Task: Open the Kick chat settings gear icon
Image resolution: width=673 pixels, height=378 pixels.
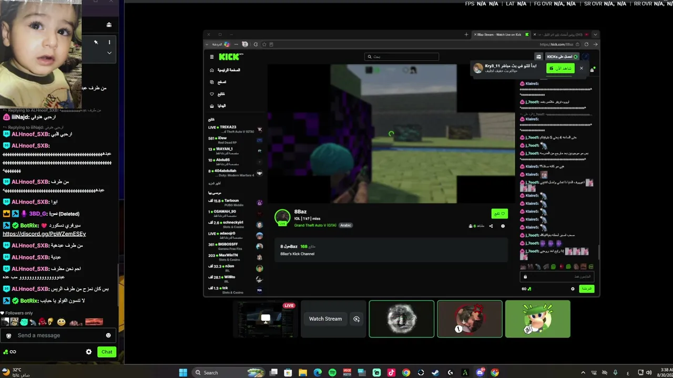Action: [x=573, y=289]
